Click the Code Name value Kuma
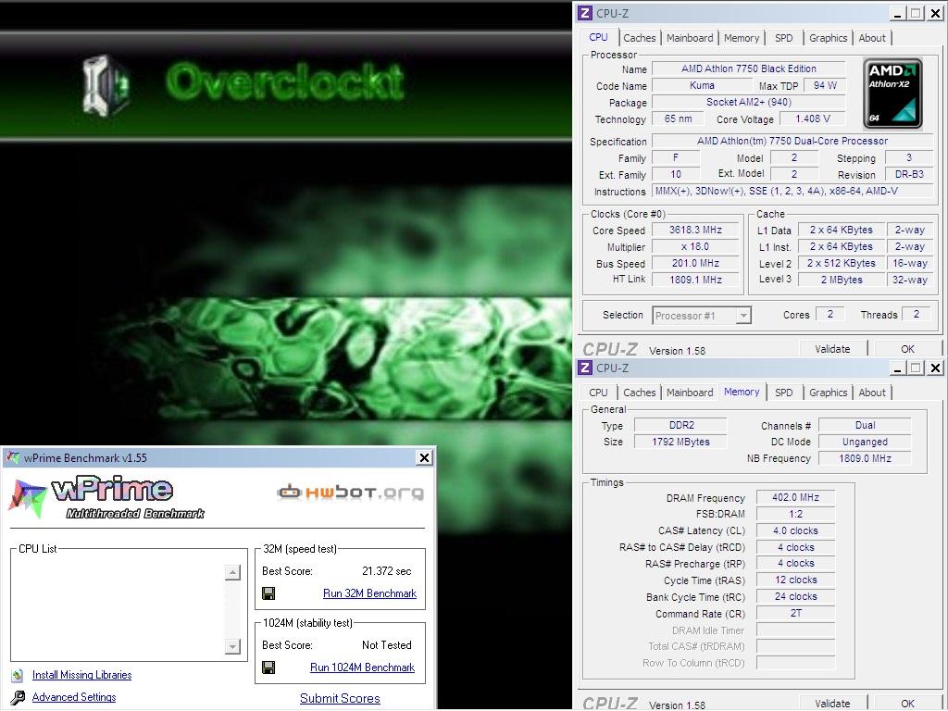This screenshot has height=711, width=948. click(x=702, y=86)
